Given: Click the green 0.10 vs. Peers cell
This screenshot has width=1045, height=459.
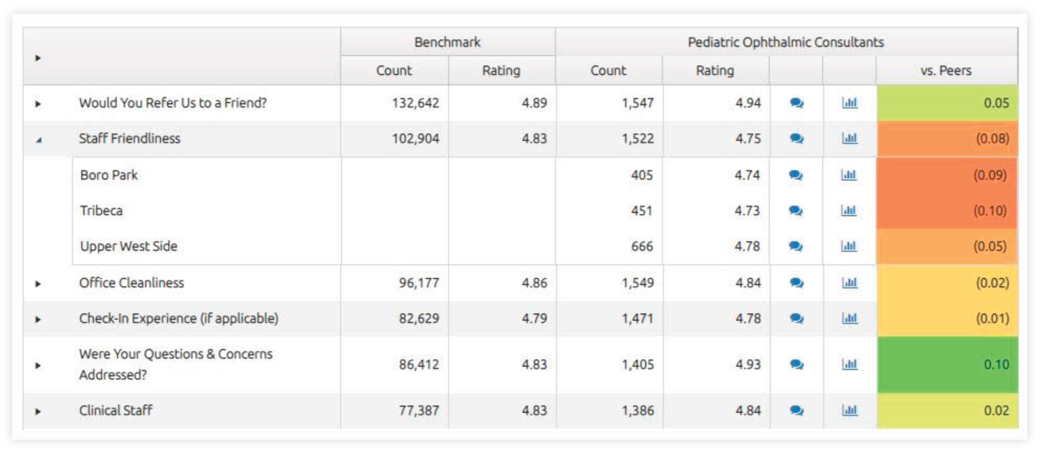Looking at the screenshot, I should click(x=947, y=364).
